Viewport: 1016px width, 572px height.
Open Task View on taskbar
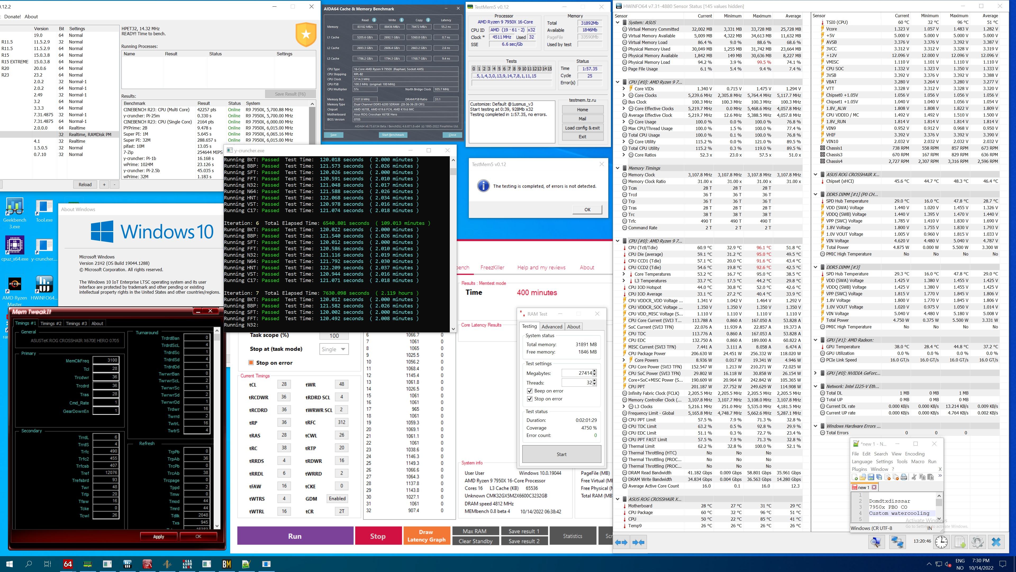tap(47, 564)
